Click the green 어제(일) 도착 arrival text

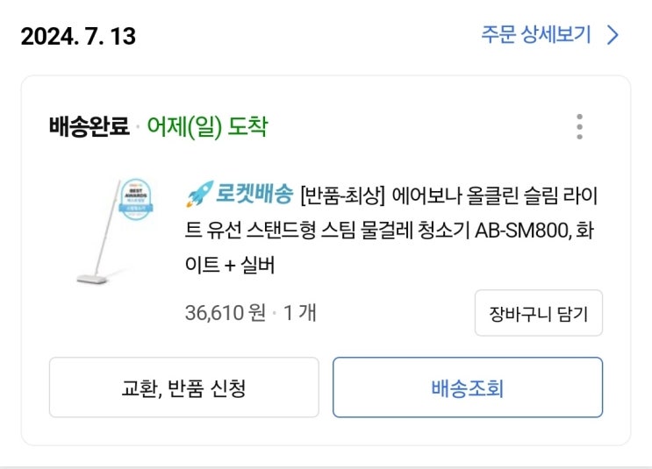(x=207, y=127)
